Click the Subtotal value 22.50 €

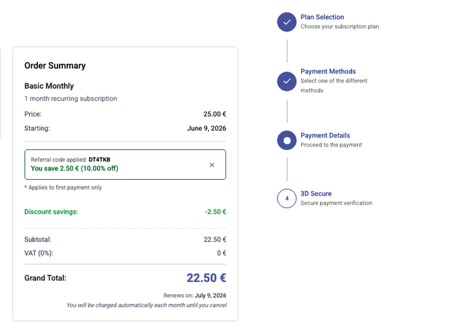215,239
